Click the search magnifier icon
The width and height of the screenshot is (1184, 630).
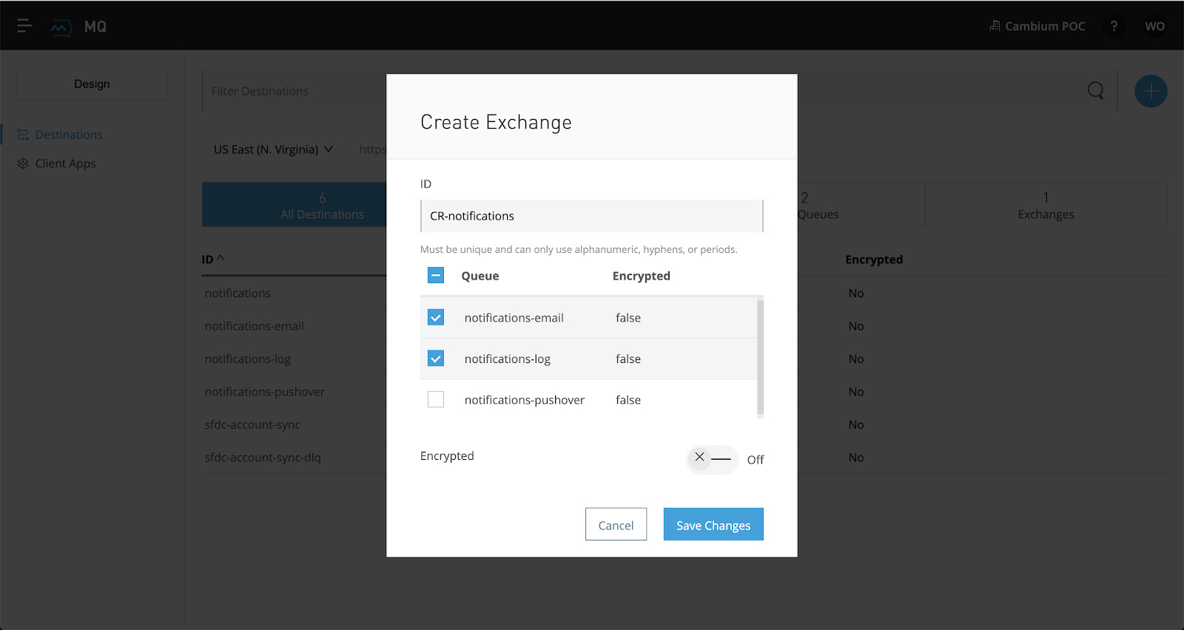point(1095,91)
